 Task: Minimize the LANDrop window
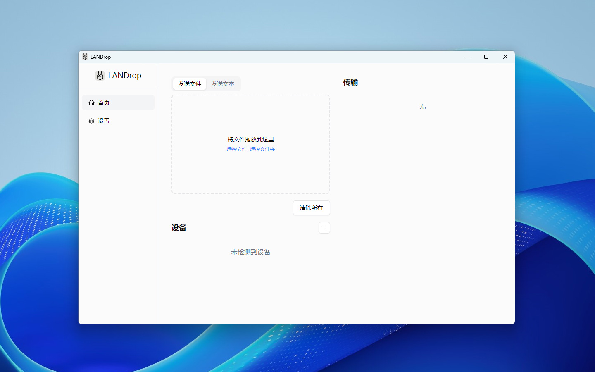point(468,57)
